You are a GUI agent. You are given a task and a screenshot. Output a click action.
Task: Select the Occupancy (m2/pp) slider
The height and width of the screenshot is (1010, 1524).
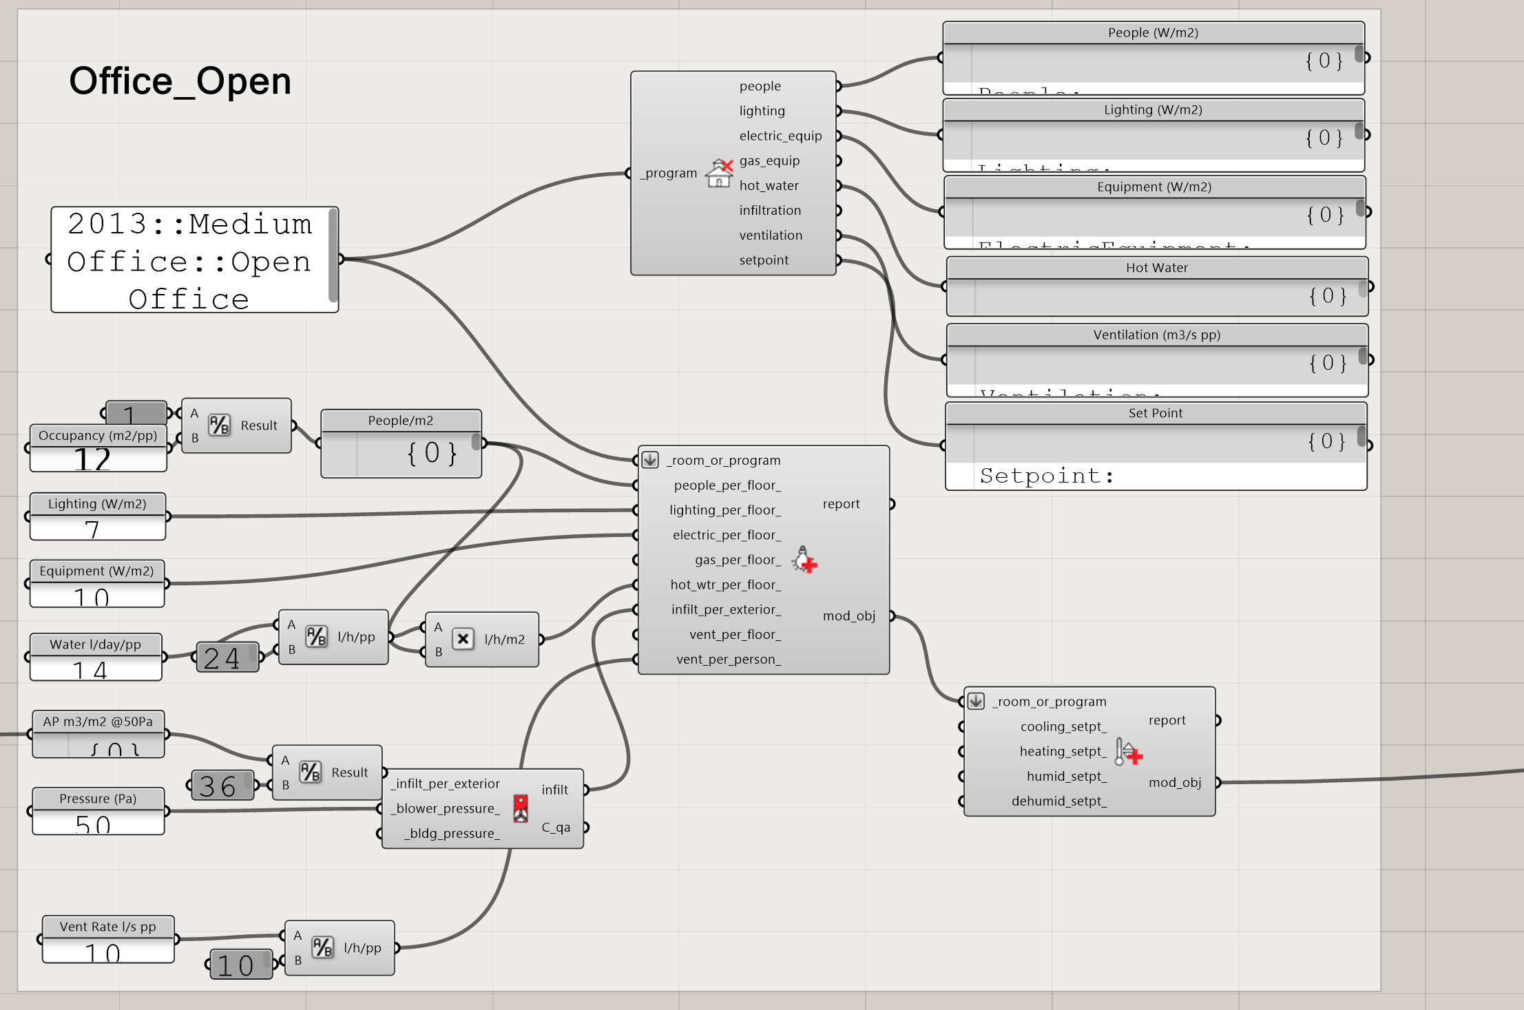(98, 448)
